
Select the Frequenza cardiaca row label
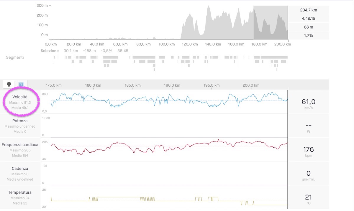[20, 145]
